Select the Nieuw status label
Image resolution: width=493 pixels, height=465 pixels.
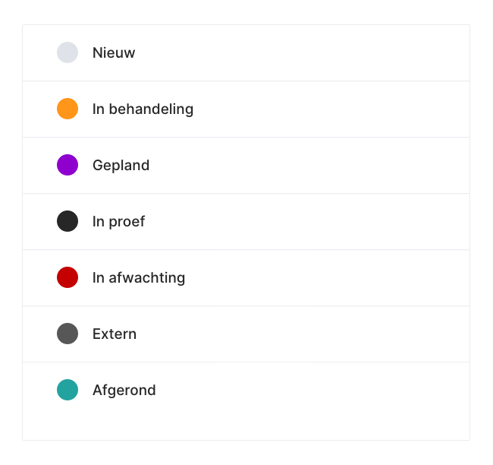click(114, 53)
